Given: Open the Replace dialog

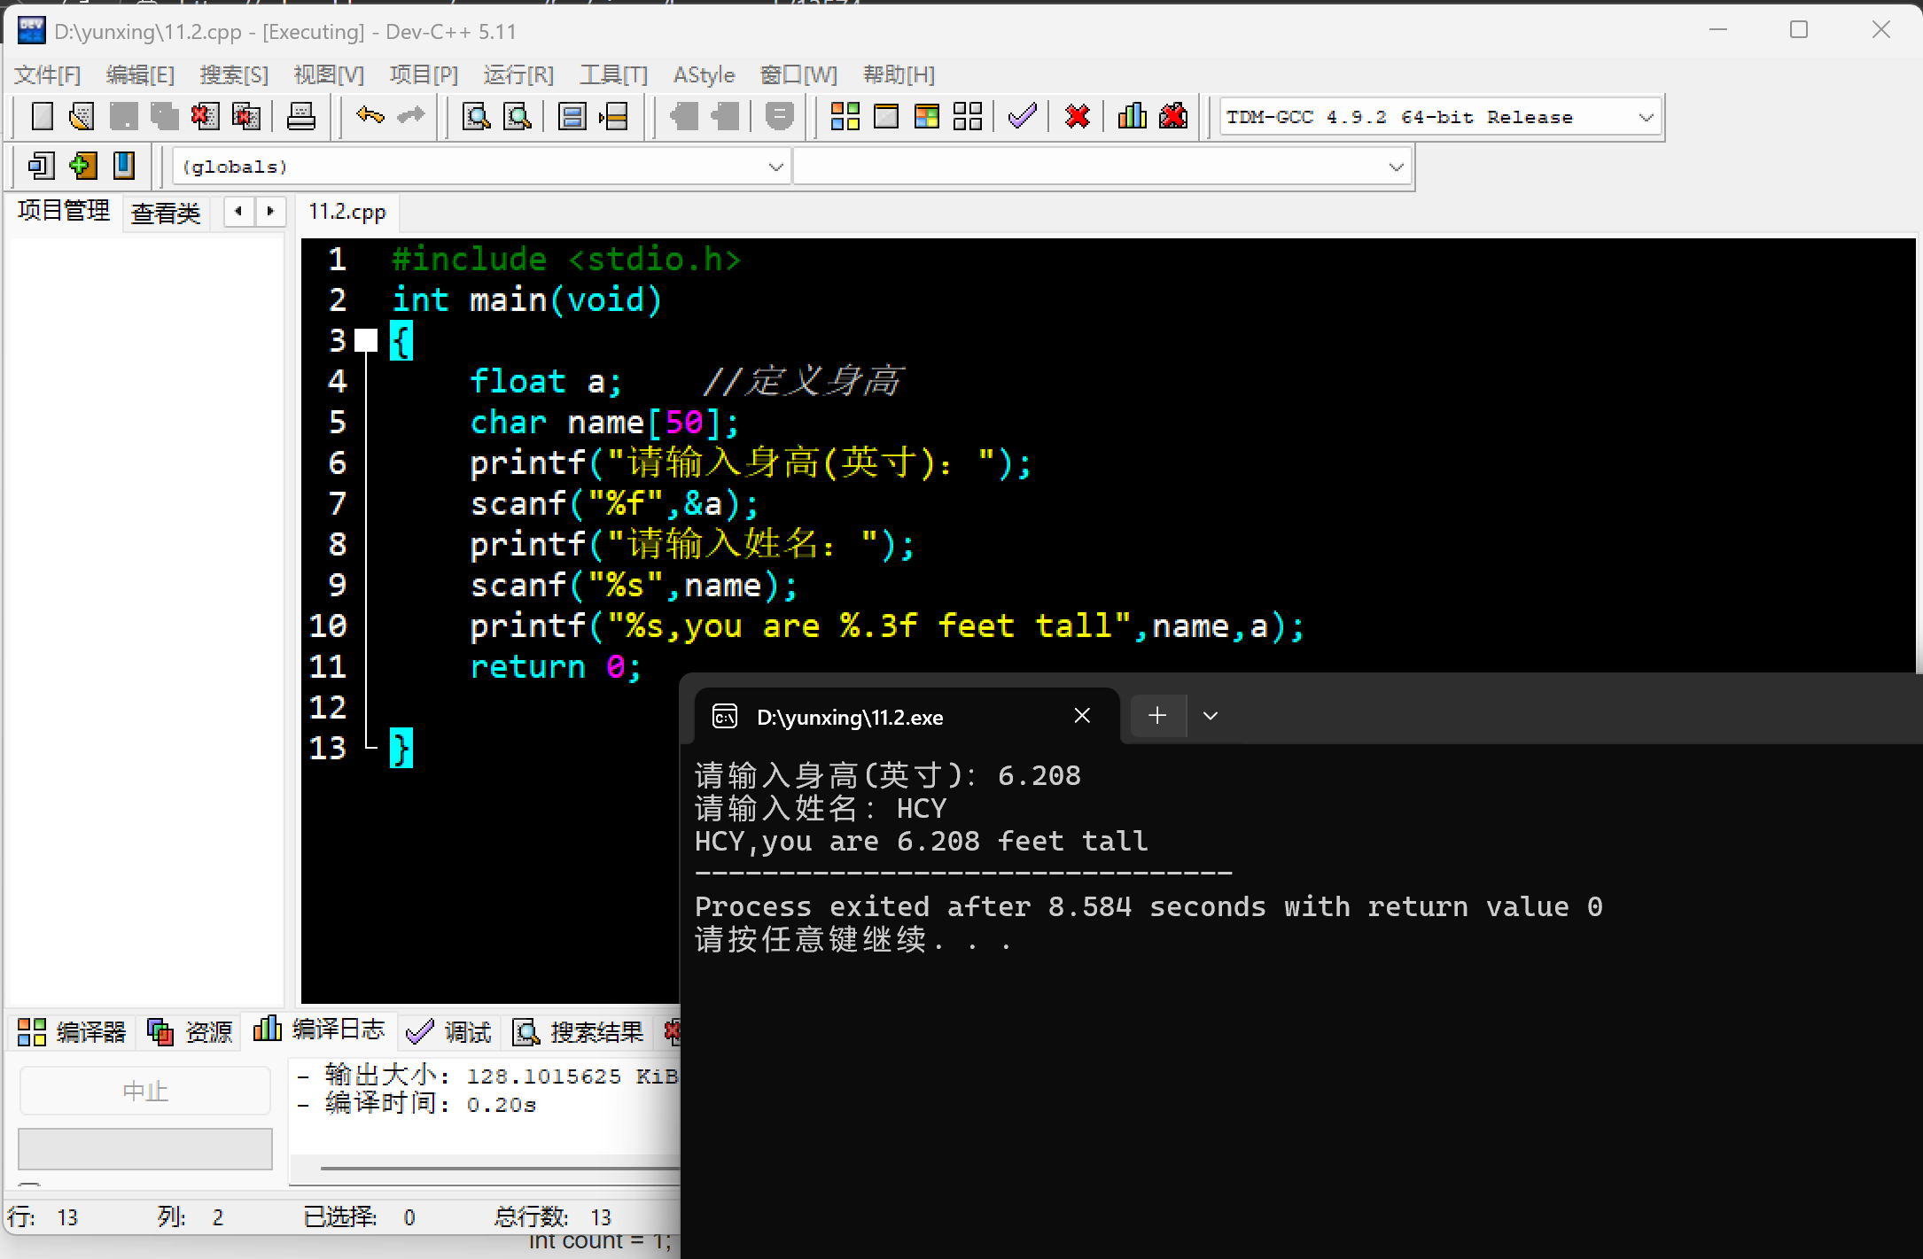Looking at the screenshot, I should (x=518, y=116).
